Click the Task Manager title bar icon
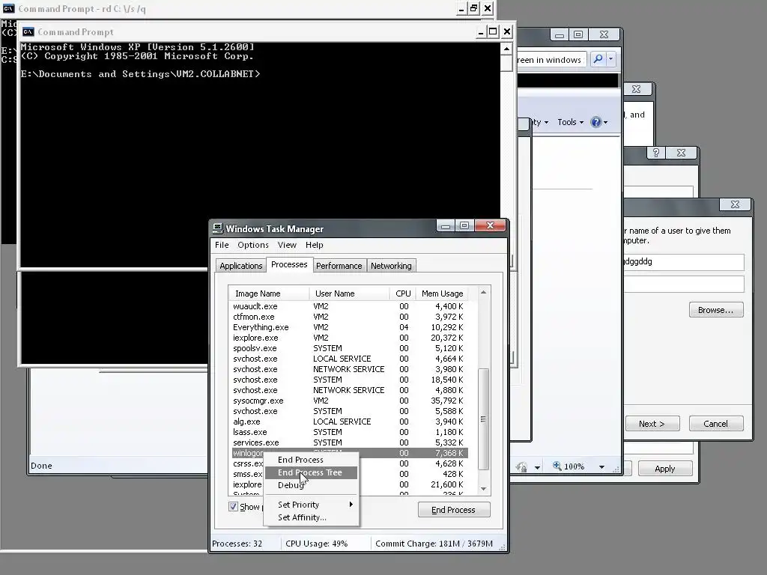Image resolution: width=767 pixels, height=575 pixels. point(218,228)
